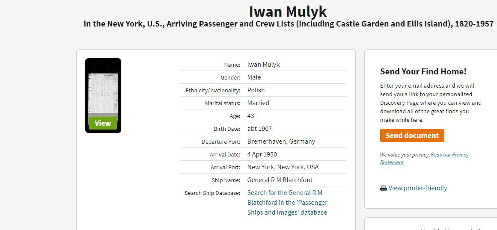Click the Ship Name value General R M Blatchford
This screenshot has height=230, width=497.
tap(280, 180)
